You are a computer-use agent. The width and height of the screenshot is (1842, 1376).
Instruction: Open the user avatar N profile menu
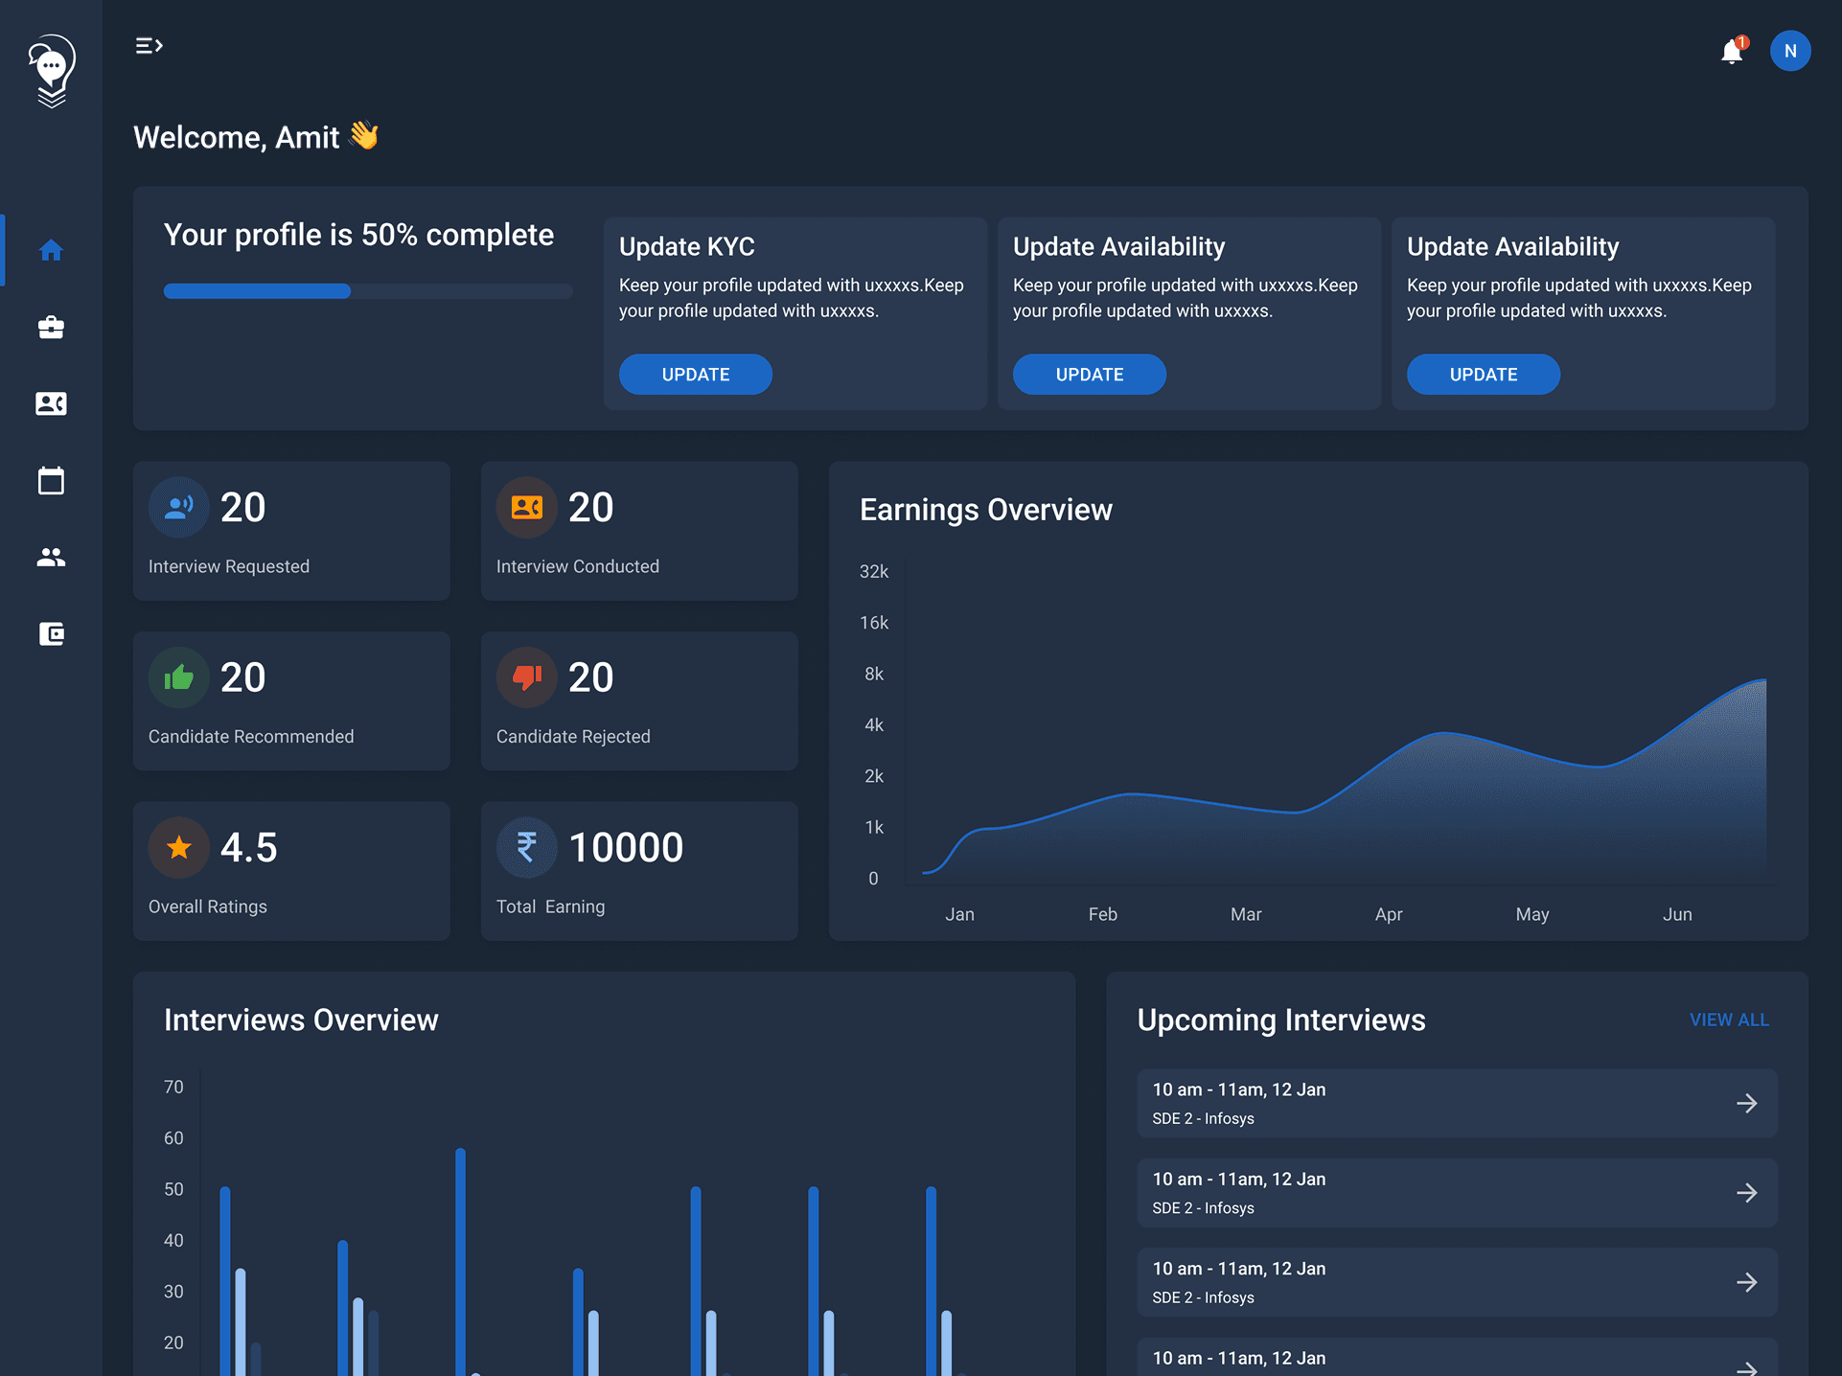[x=1789, y=51]
